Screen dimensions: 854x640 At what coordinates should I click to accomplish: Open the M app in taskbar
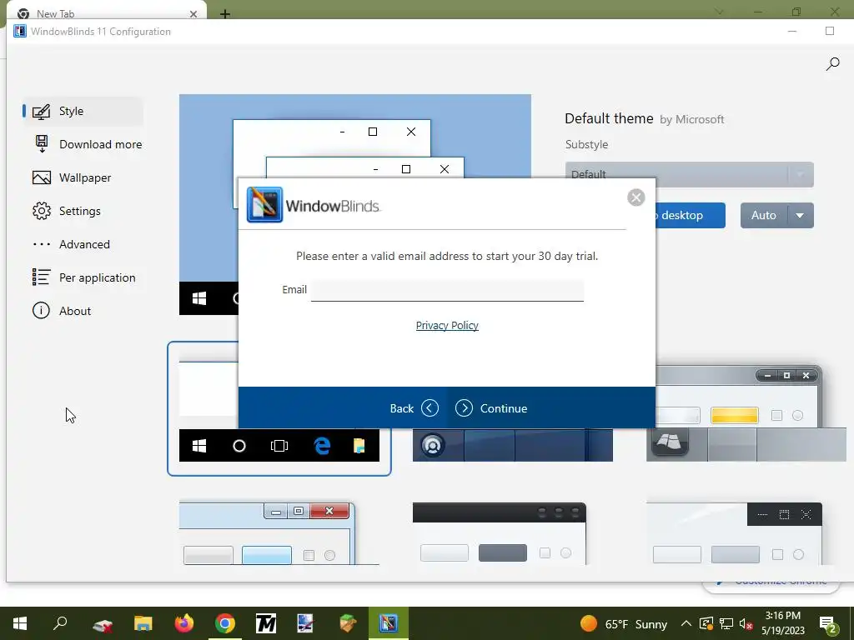click(266, 623)
